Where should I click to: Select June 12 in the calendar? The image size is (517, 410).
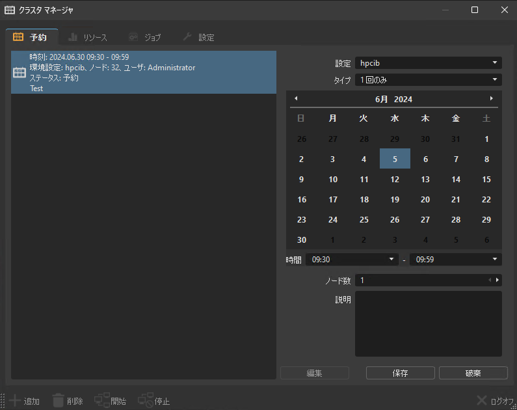[x=395, y=179]
